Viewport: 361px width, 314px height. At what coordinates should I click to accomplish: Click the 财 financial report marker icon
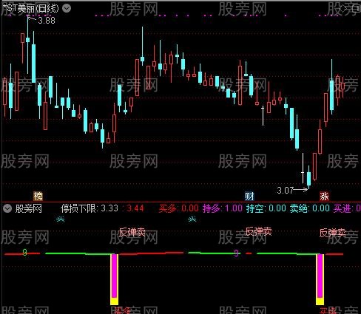click(x=249, y=197)
